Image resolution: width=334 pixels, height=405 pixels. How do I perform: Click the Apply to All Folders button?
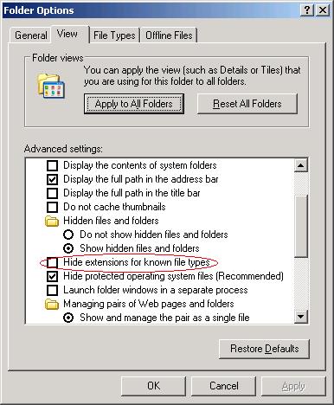[x=134, y=104]
